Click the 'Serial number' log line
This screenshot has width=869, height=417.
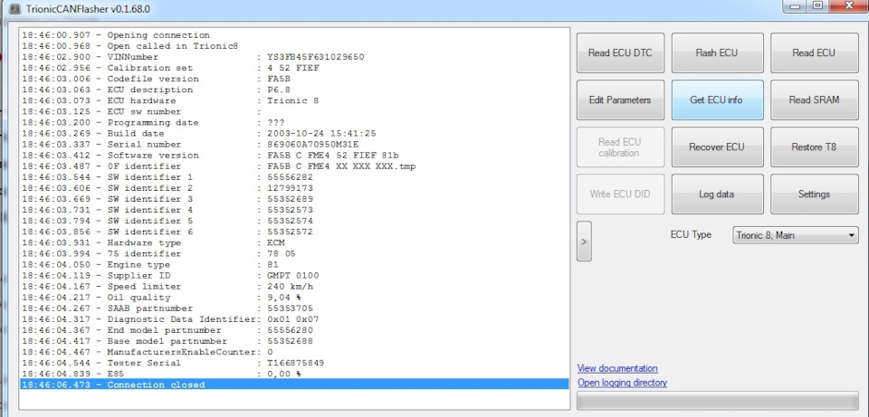click(294, 145)
